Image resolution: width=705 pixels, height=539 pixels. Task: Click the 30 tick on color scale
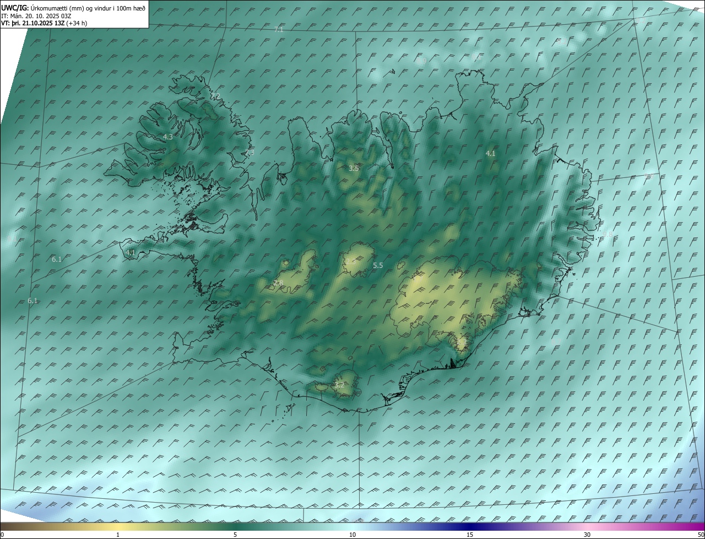(x=587, y=535)
